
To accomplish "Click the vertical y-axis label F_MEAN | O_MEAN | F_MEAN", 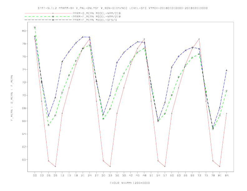I will pos(12,98).
